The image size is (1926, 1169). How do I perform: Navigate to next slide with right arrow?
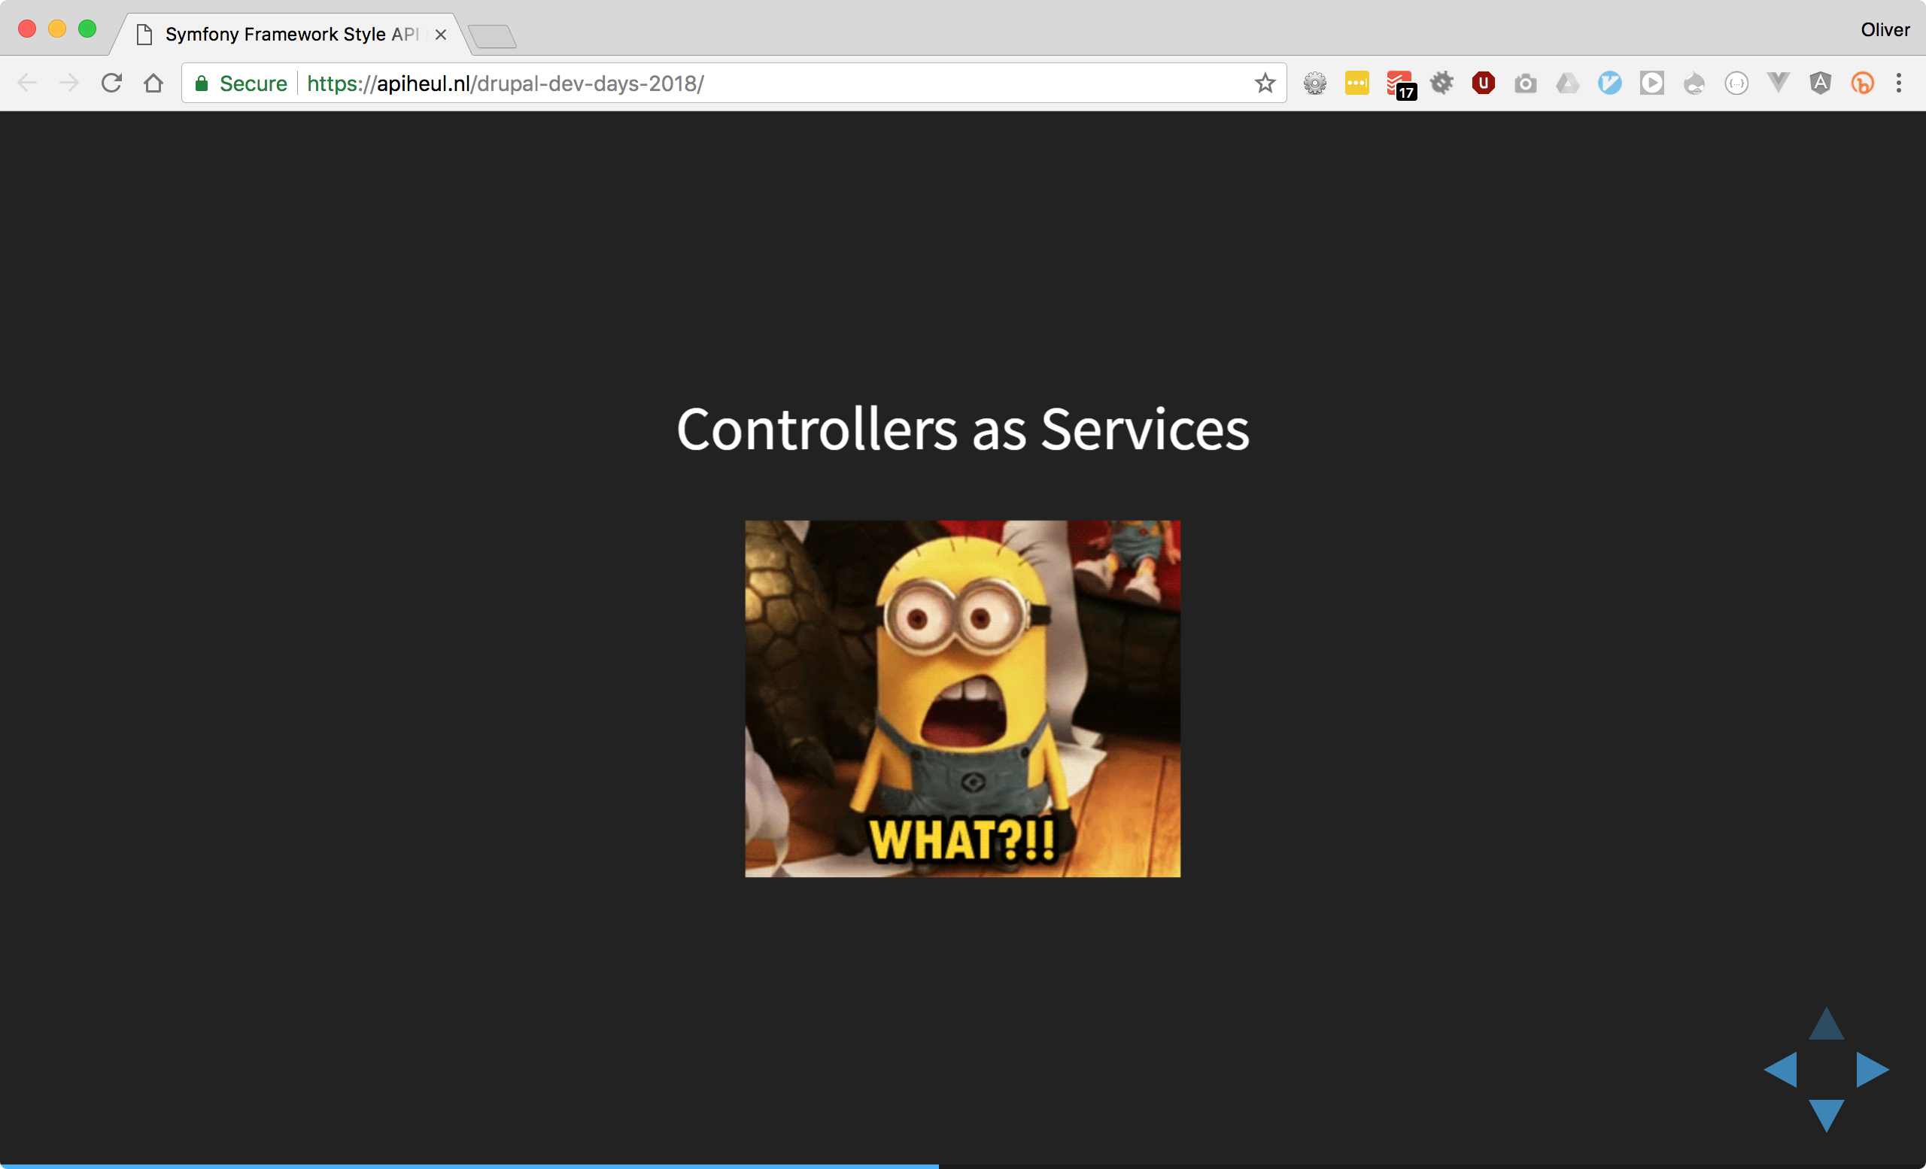point(1873,1069)
